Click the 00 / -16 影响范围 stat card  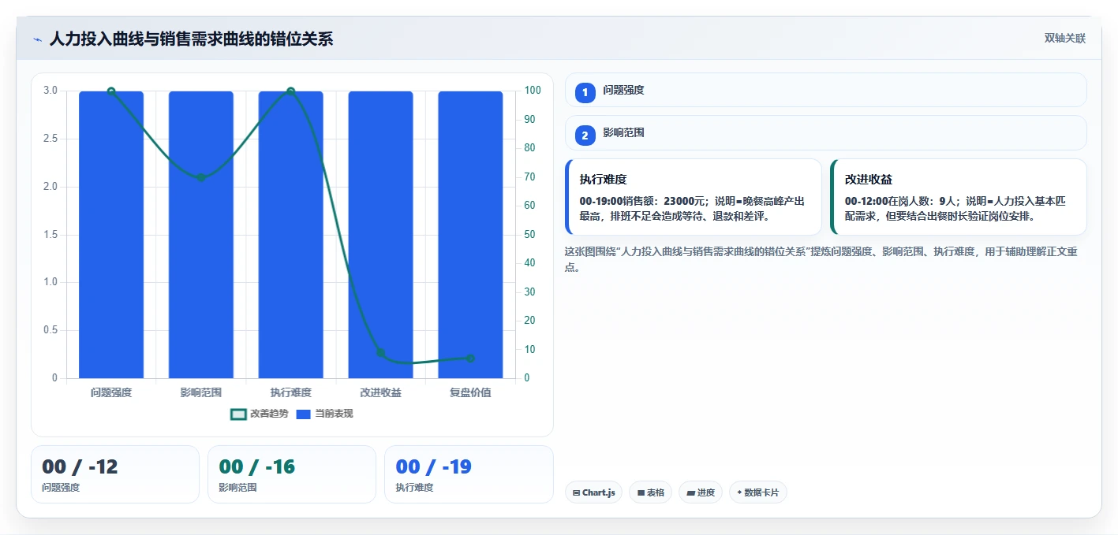(x=292, y=474)
